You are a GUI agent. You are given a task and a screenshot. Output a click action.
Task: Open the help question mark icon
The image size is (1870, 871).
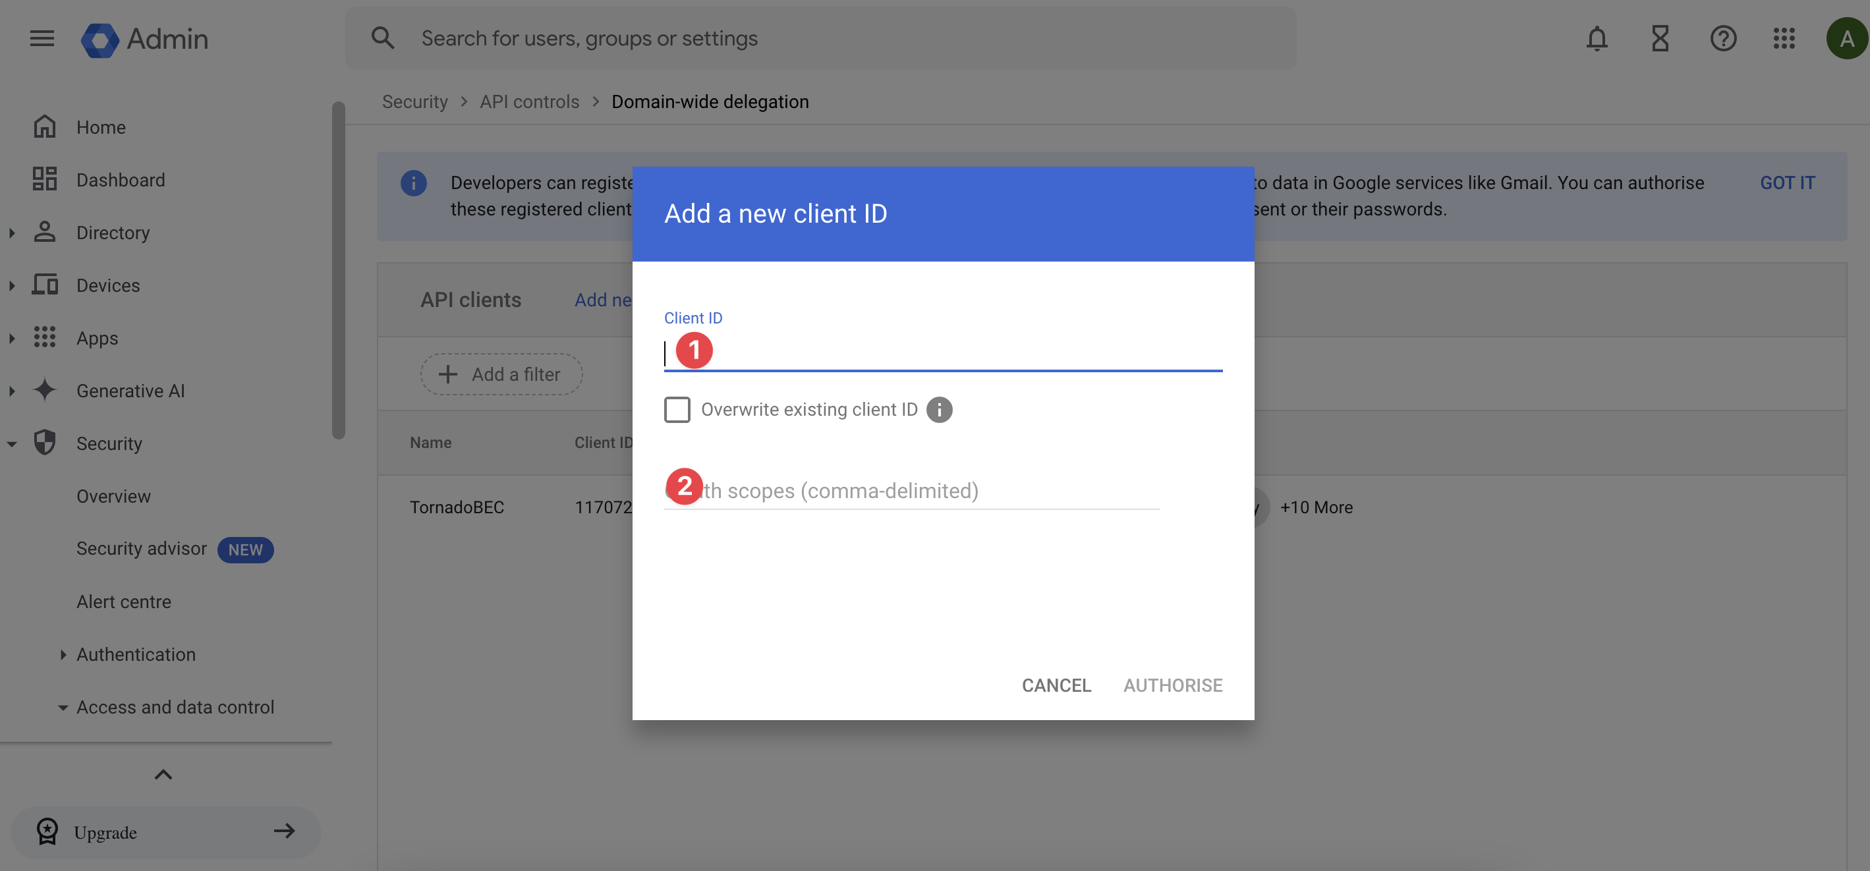pyautogui.click(x=1722, y=38)
